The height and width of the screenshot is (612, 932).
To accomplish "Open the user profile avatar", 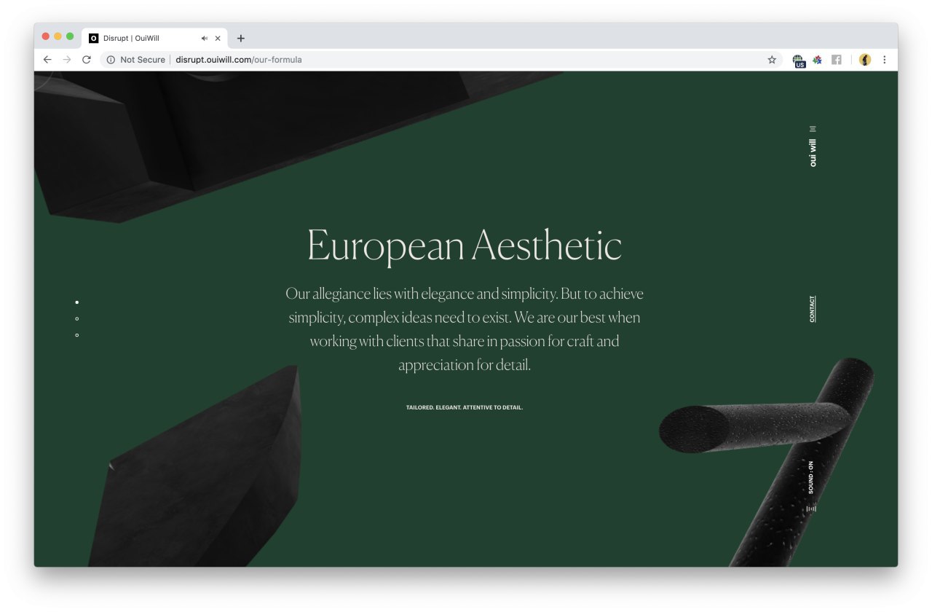I will [x=865, y=60].
